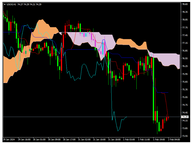Click the horizontal bid price line
The width and height of the screenshot is (191, 143).
point(83,117)
